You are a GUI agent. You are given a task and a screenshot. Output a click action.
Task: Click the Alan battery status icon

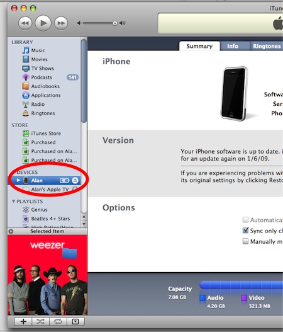coord(65,180)
